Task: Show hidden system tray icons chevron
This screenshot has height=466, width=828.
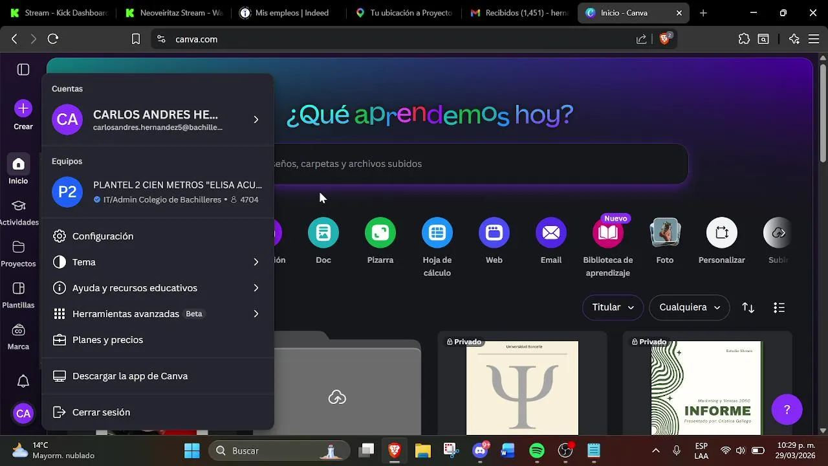Action: pyautogui.click(x=656, y=450)
